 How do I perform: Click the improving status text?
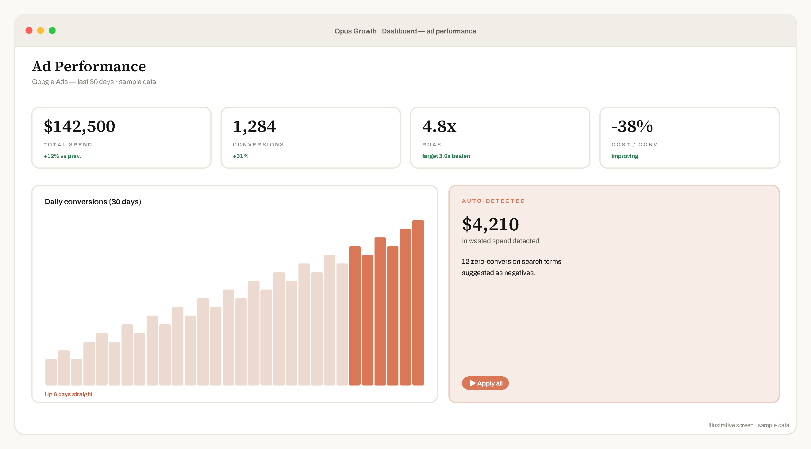[x=625, y=156]
